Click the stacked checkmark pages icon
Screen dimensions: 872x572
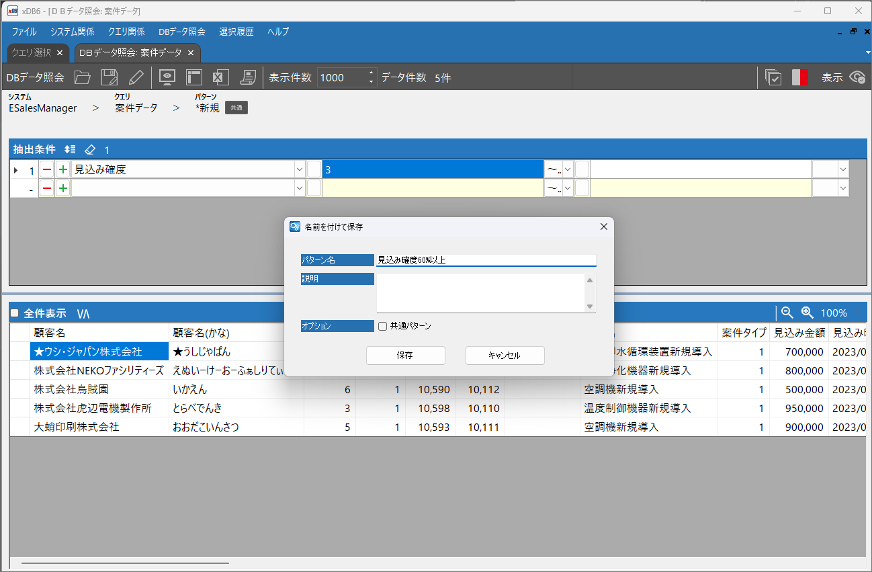point(773,77)
